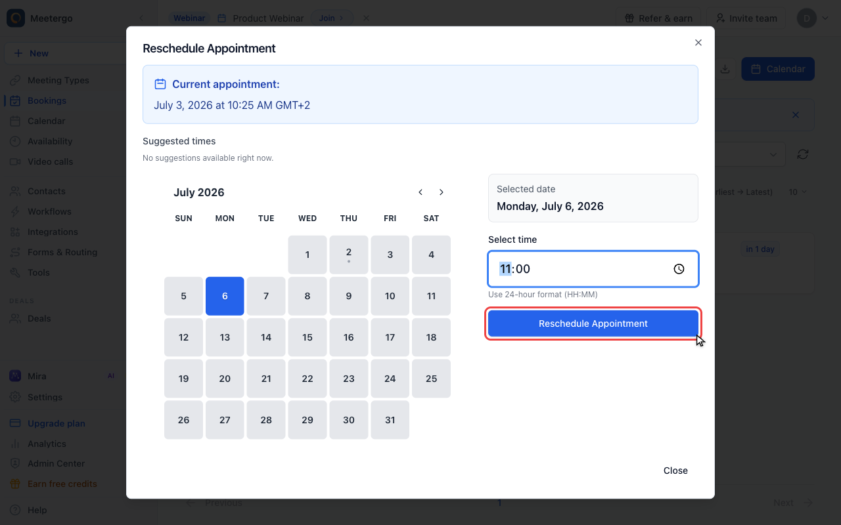The height and width of the screenshot is (525, 841).
Task: Choose July 9 in the date grid
Action: pos(349,296)
